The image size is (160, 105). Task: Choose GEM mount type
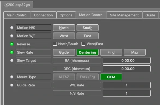tap(111, 77)
